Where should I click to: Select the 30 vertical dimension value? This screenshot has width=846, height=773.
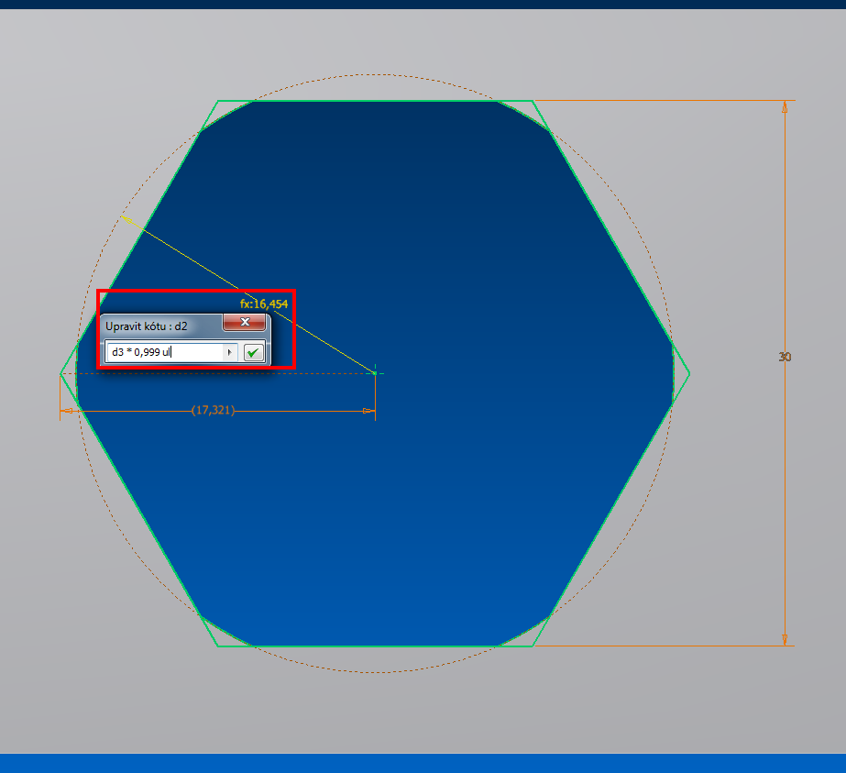[x=785, y=357]
